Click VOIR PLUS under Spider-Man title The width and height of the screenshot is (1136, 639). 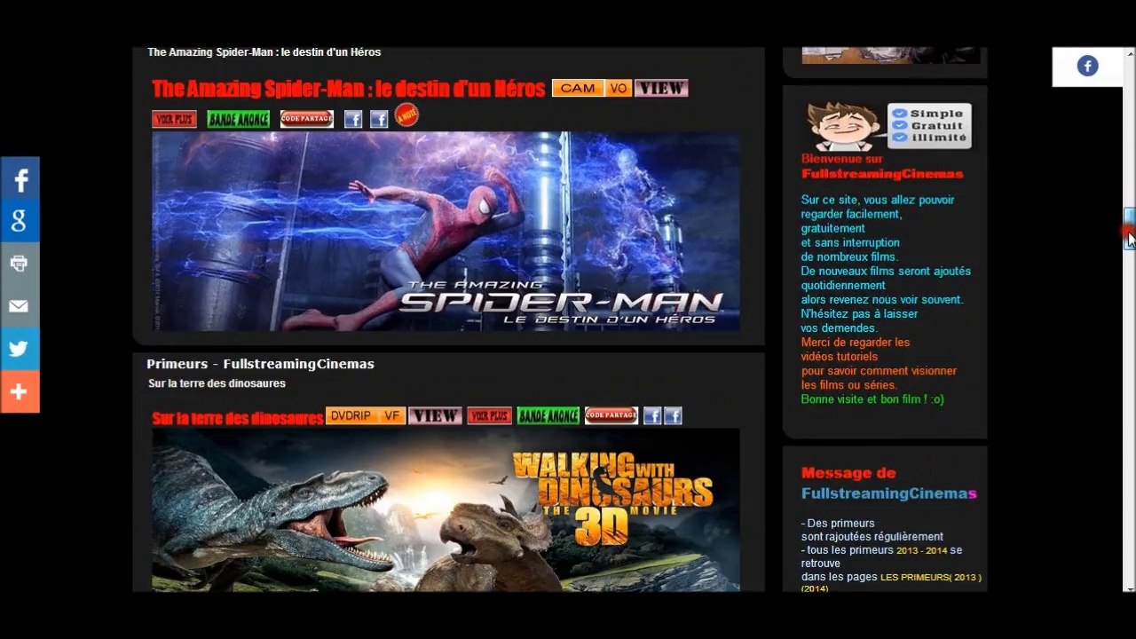pyautogui.click(x=174, y=119)
